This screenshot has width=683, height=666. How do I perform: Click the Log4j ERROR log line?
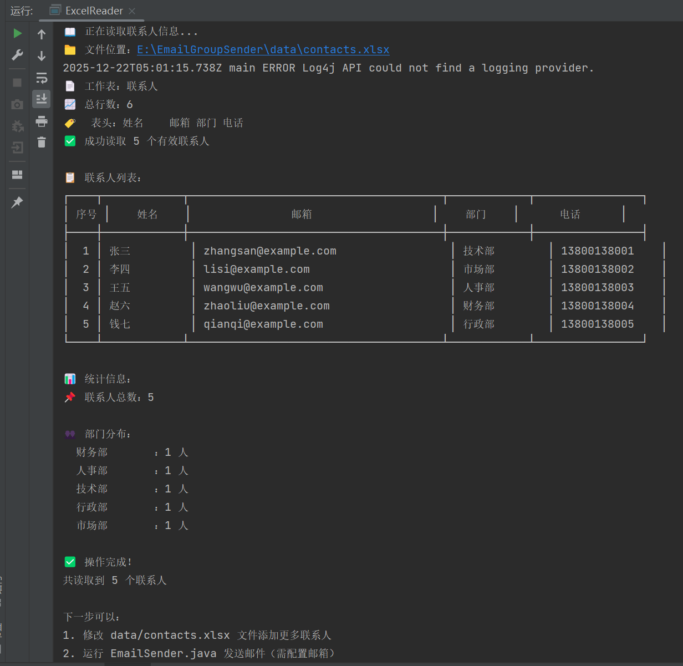[x=328, y=68]
